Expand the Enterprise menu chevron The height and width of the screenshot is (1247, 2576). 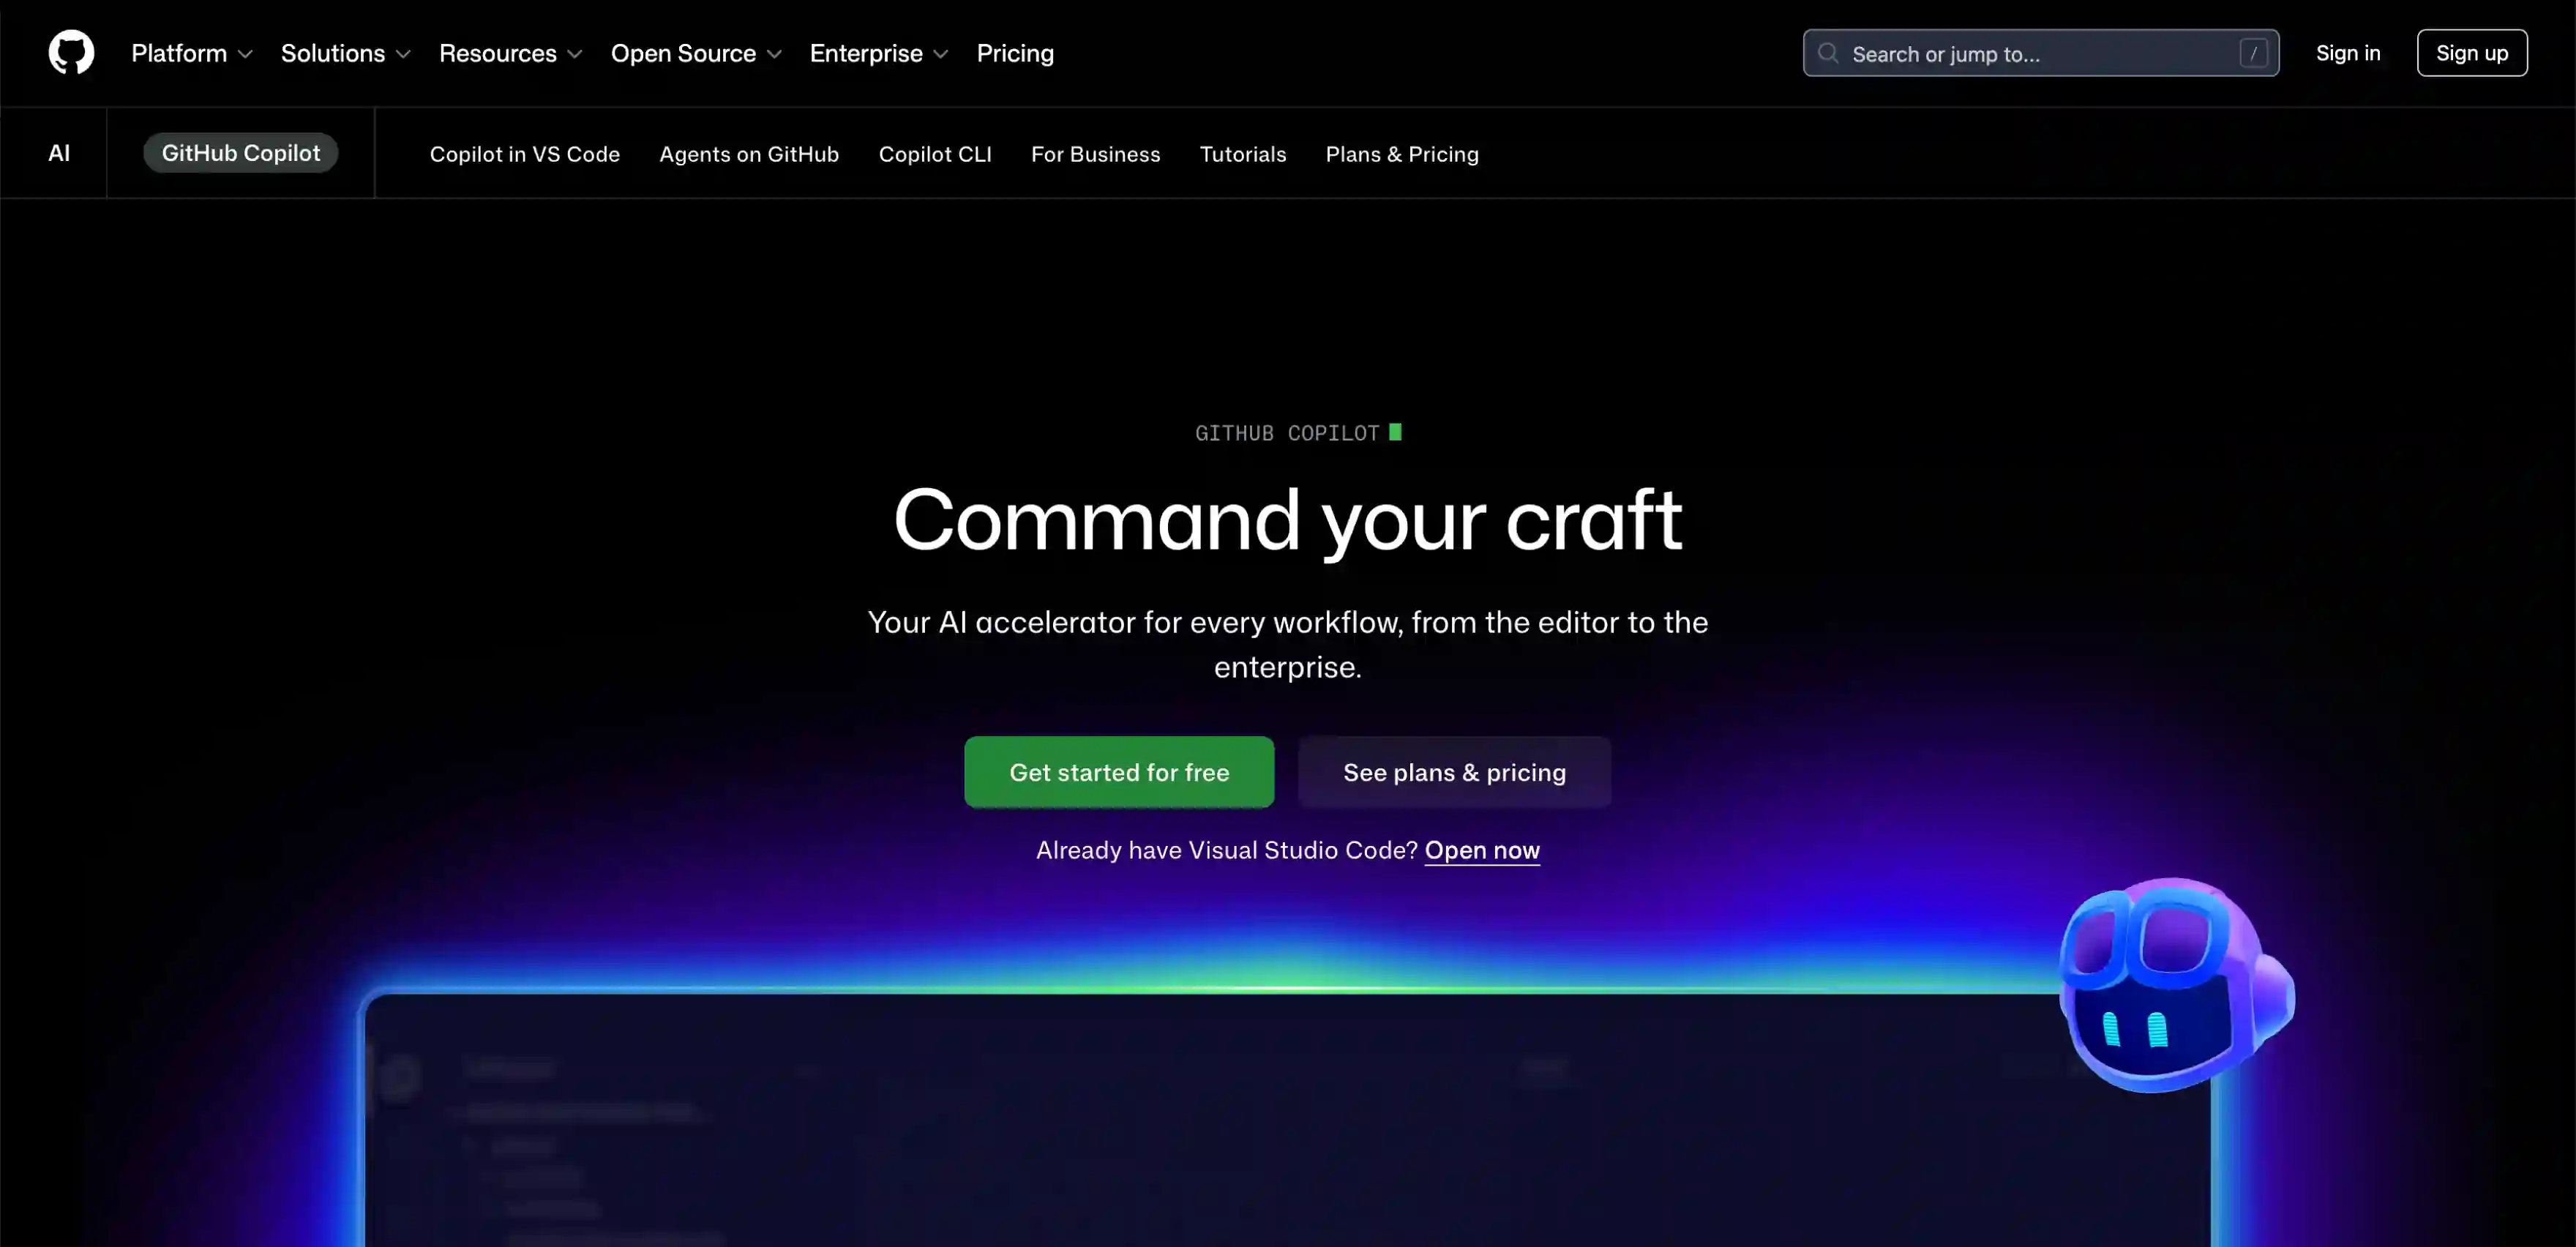tap(940, 54)
